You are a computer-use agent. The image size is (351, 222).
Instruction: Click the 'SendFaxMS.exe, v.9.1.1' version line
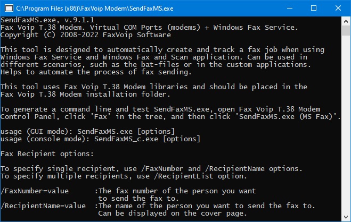point(47,20)
